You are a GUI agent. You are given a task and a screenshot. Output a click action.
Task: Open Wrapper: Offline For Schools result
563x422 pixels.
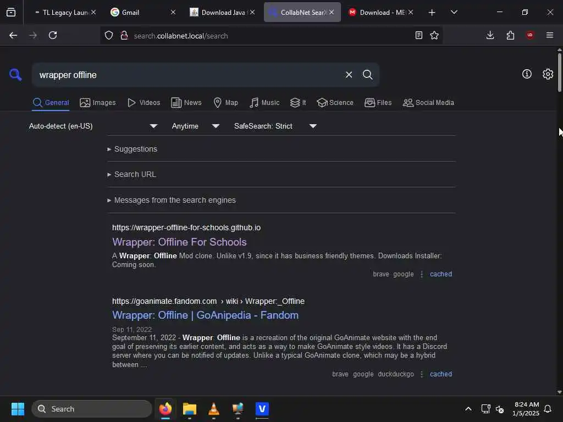coord(180,242)
